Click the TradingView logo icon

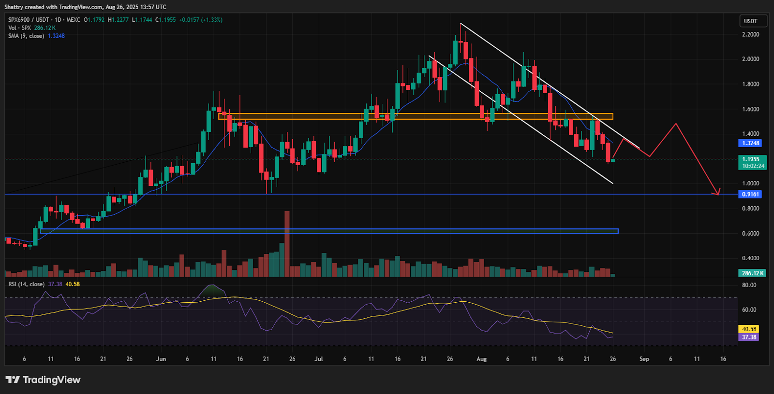tap(13, 380)
